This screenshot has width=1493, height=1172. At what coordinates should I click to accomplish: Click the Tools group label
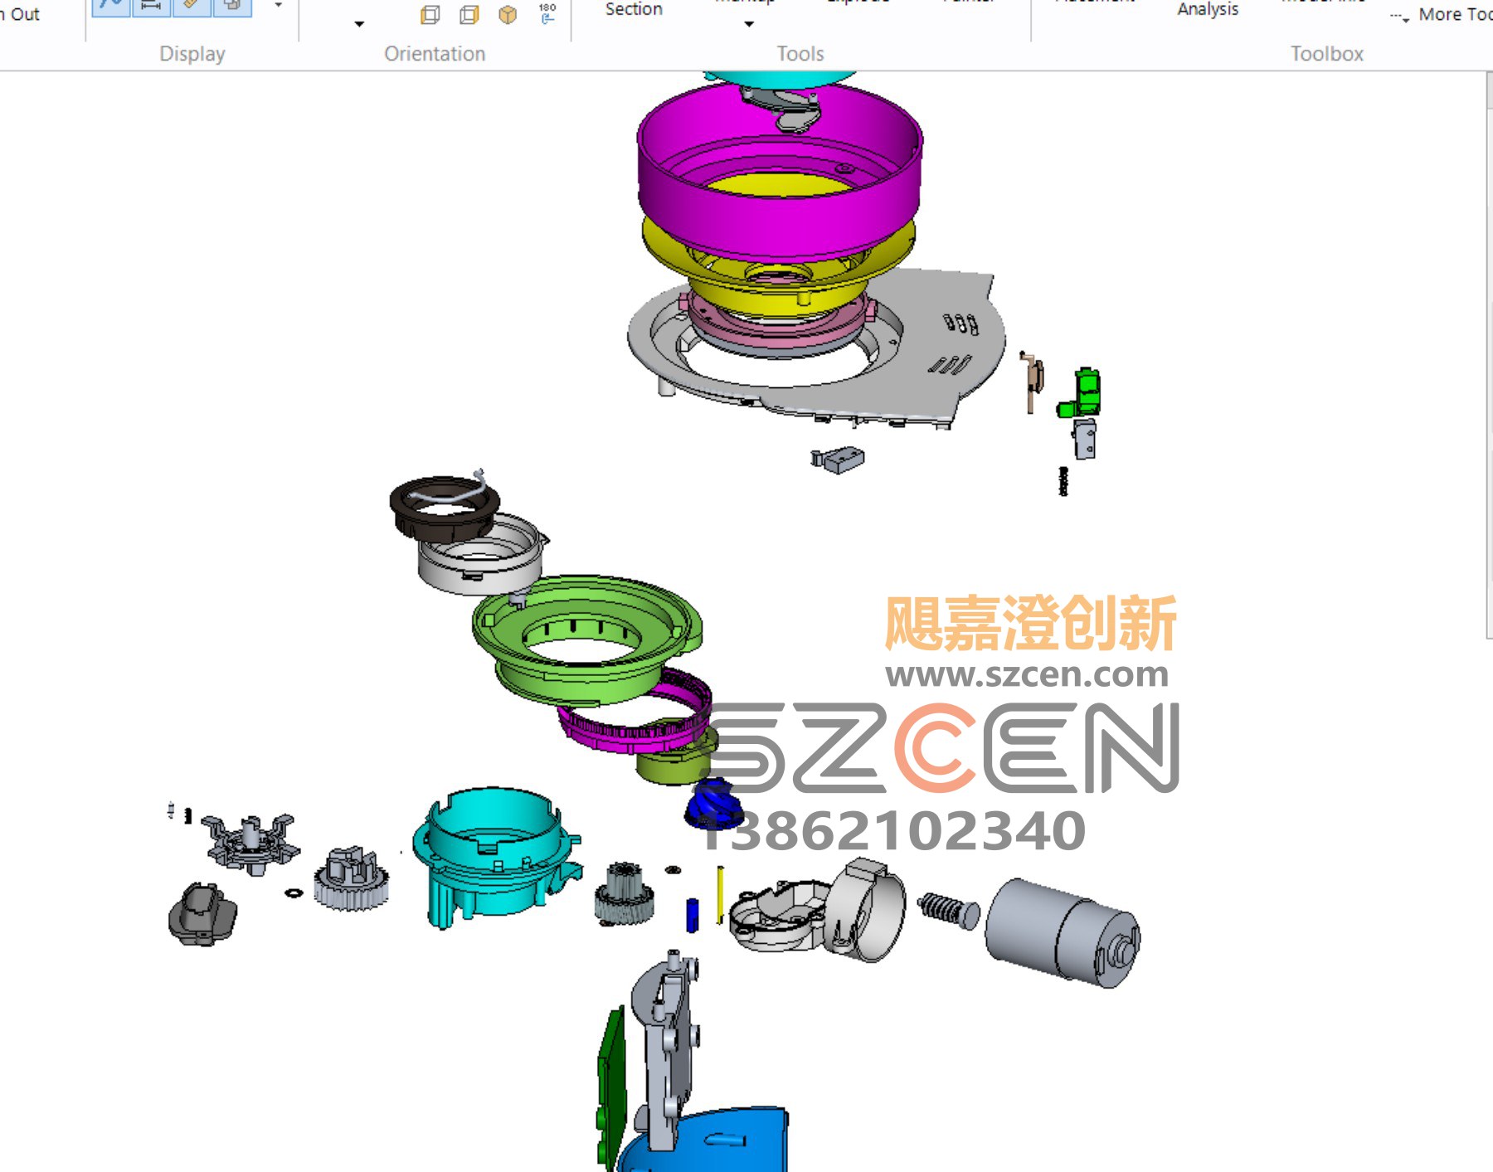click(x=800, y=54)
